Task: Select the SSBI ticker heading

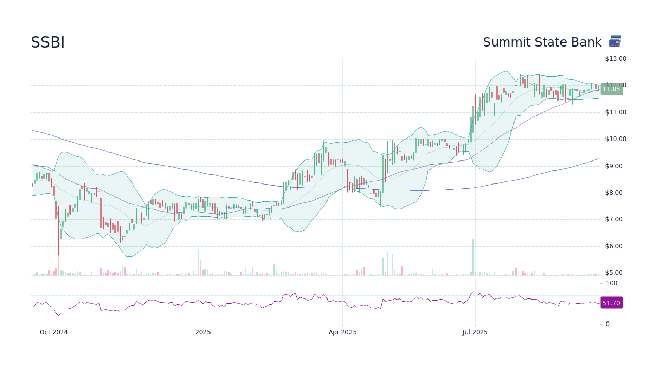Action: coord(48,42)
